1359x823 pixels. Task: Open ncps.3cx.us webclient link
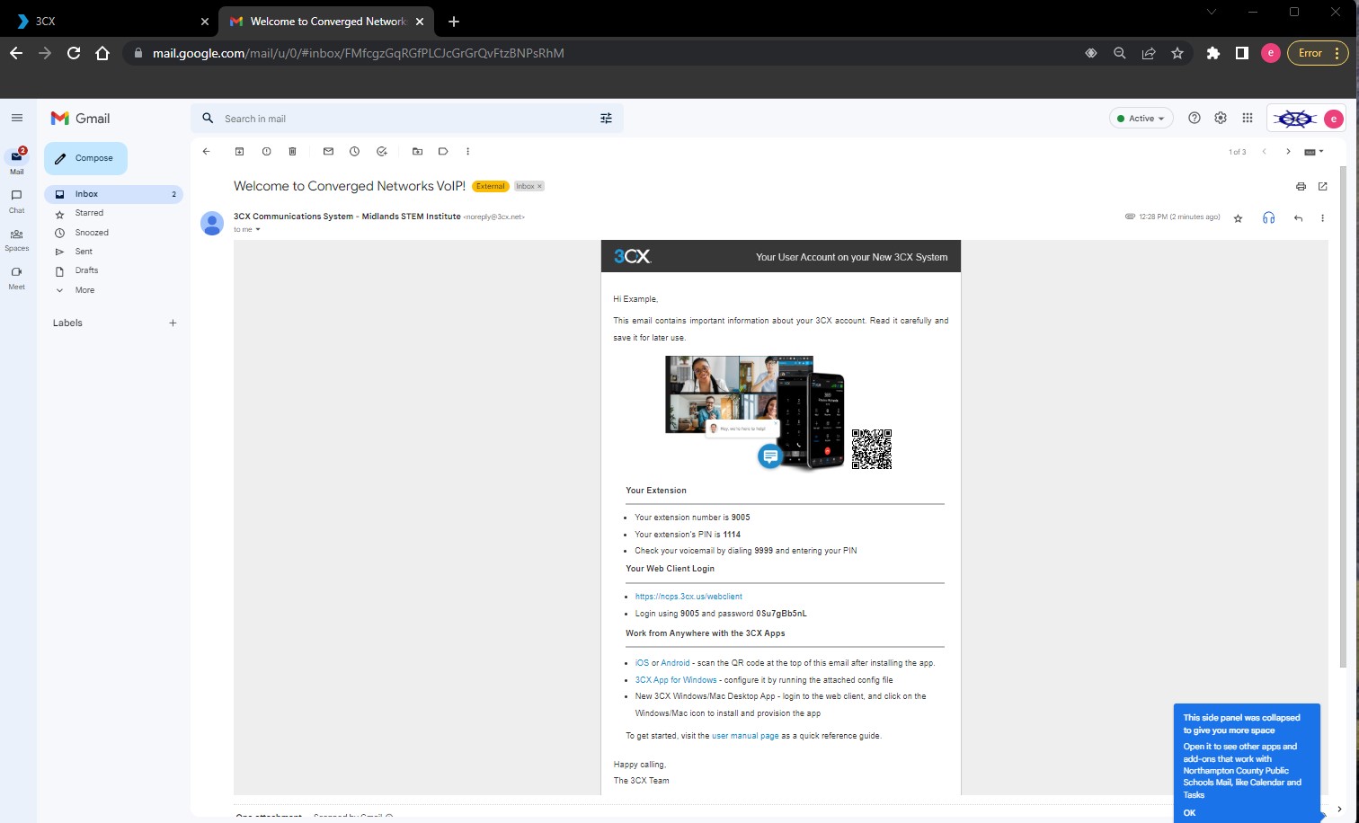pos(688,597)
